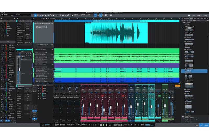209x139 pixels.
Task: Click the Main output fader in the mixer
Action: [x=171, y=104]
